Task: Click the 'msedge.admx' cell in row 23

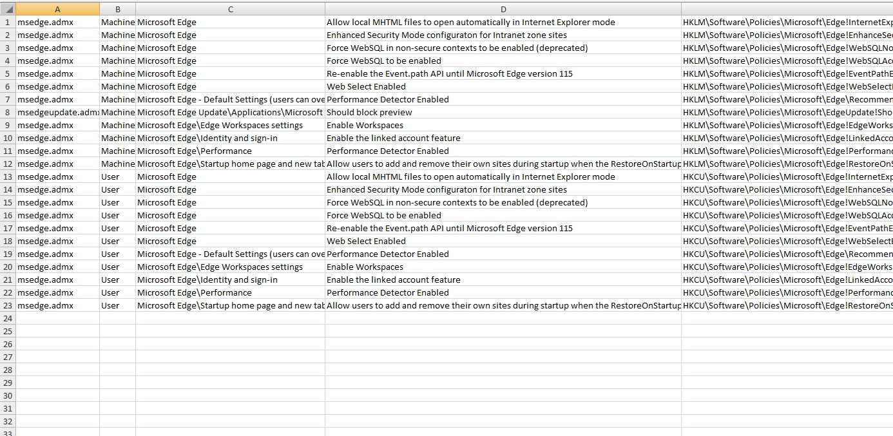Action: pyautogui.click(x=58, y=305)
